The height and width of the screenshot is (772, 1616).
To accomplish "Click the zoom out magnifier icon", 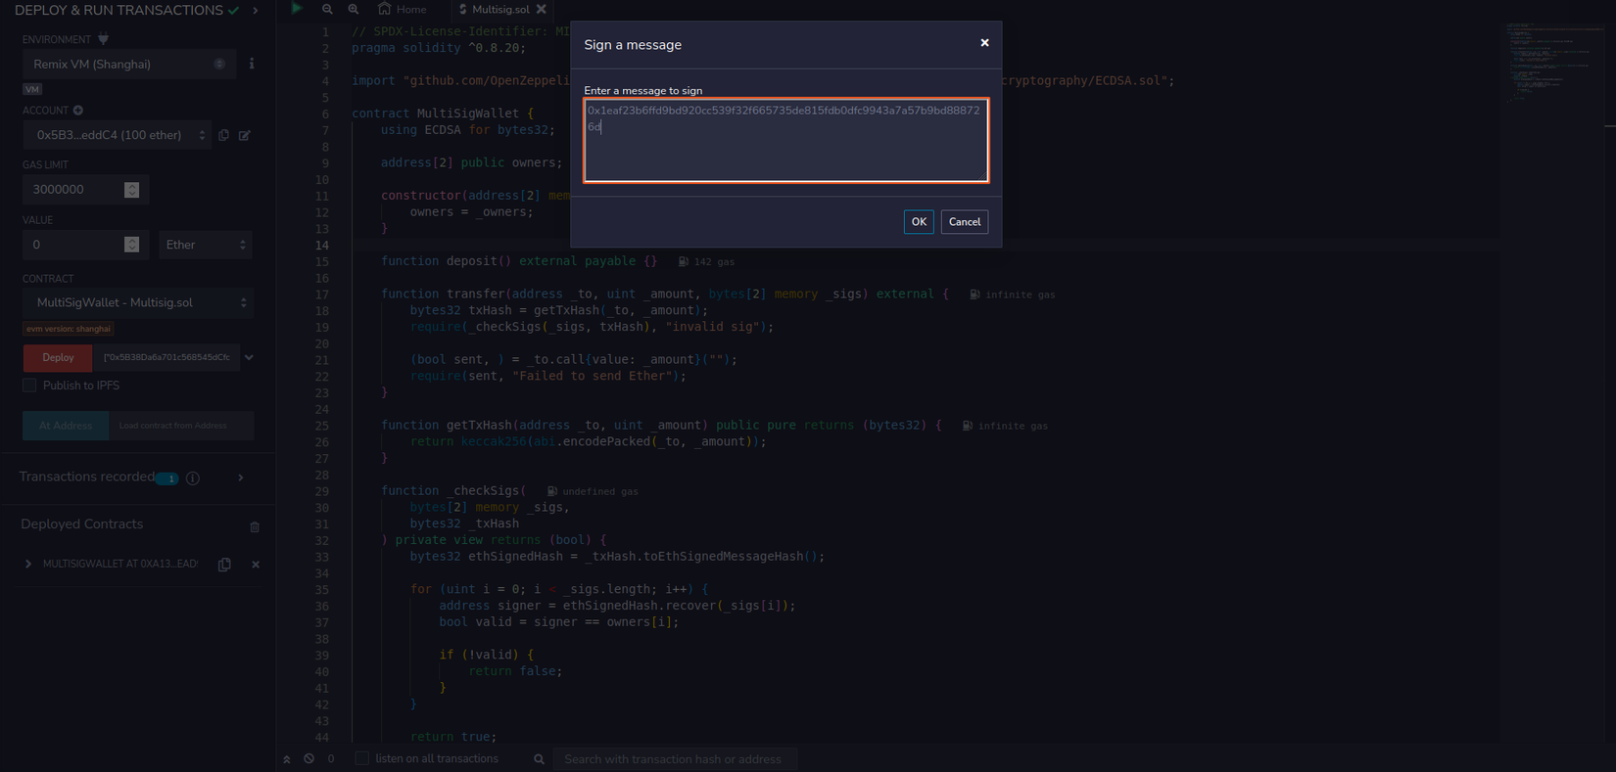I will [327, 9].
